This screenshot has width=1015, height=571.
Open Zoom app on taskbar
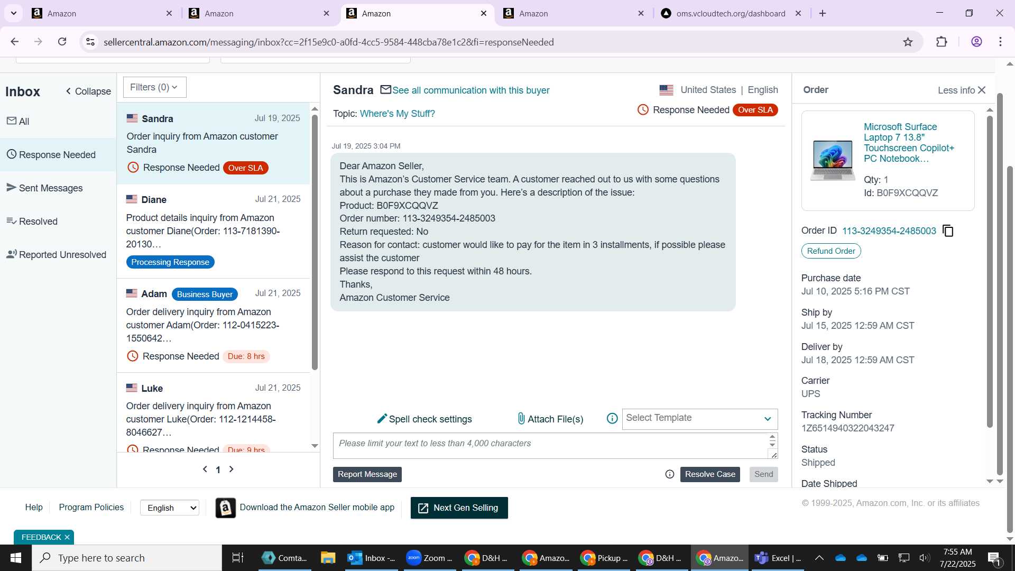[x=429, y=558]
